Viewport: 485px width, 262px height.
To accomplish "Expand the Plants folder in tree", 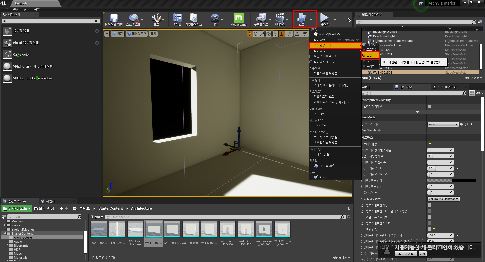I will tap(5, 225).
